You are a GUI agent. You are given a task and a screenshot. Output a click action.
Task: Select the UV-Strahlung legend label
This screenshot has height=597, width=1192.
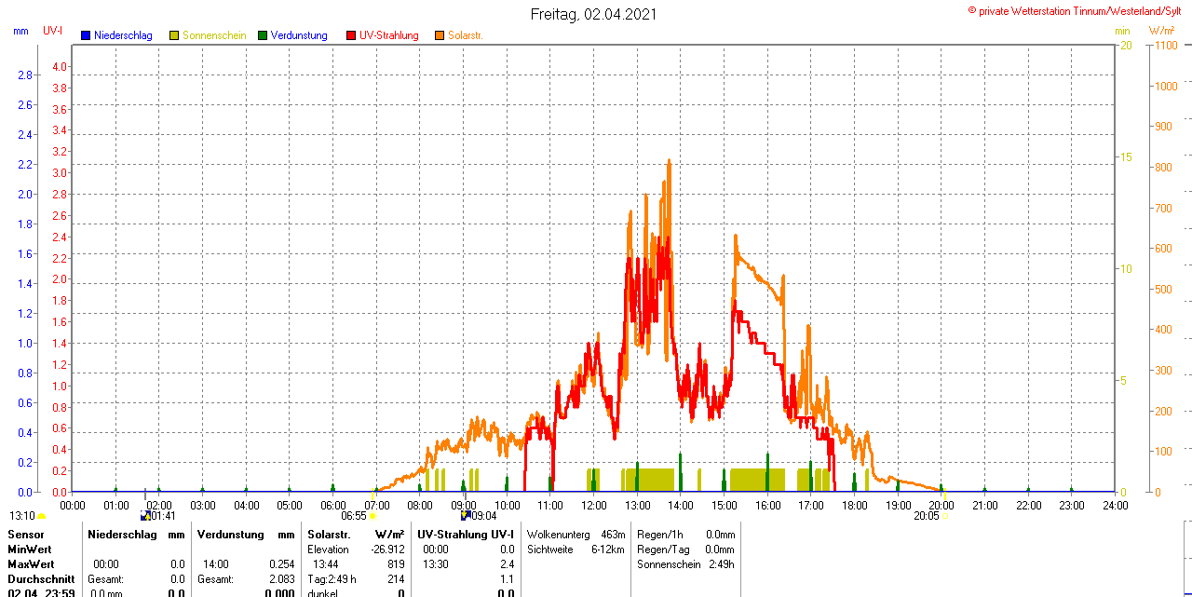click(388, 35)
